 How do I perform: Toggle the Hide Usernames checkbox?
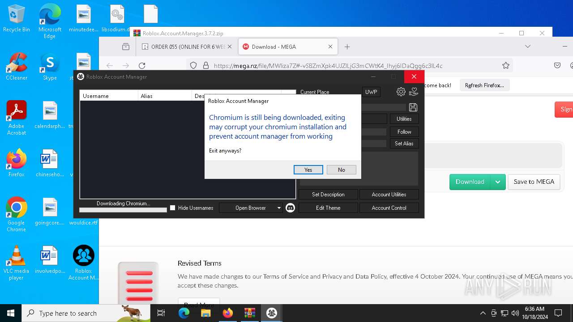click(x=173, y=208)
